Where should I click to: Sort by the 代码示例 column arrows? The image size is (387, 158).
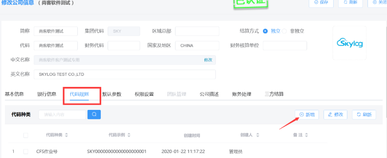(x=129, y=135)
